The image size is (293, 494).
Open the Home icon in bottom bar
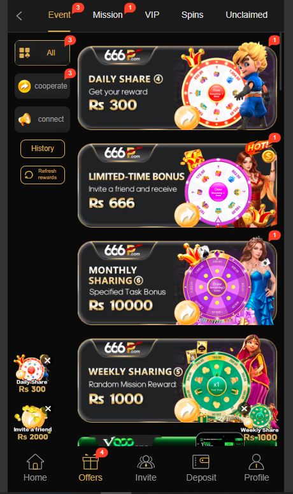(x=35, y=462)
